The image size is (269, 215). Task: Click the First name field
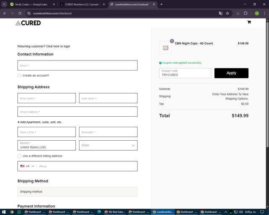coord(47,98)
